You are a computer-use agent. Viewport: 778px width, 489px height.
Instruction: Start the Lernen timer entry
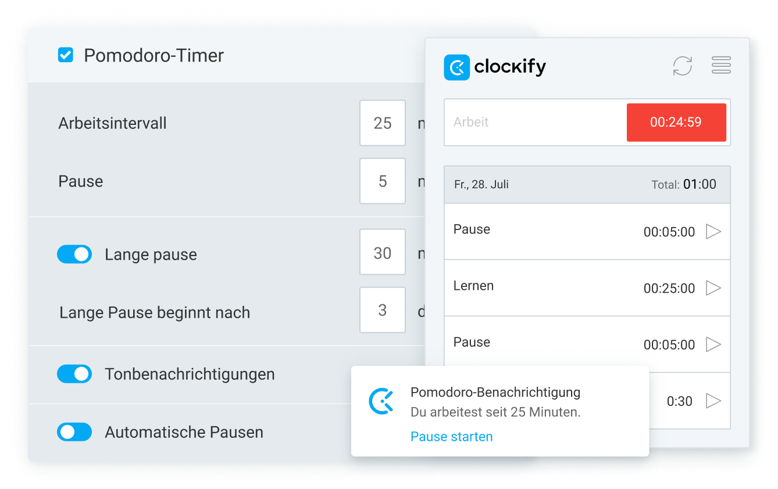(713, 287)
